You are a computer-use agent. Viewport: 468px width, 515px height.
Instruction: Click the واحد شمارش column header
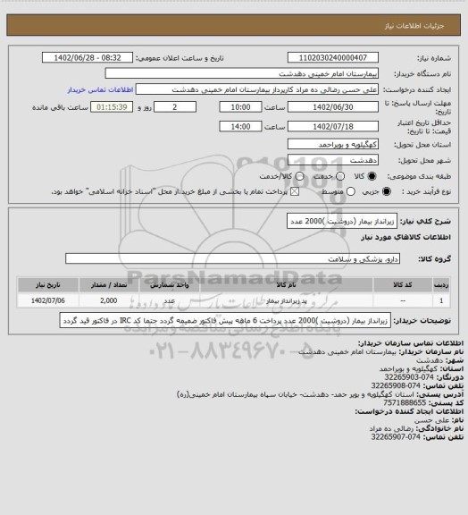tap(170, 284)
